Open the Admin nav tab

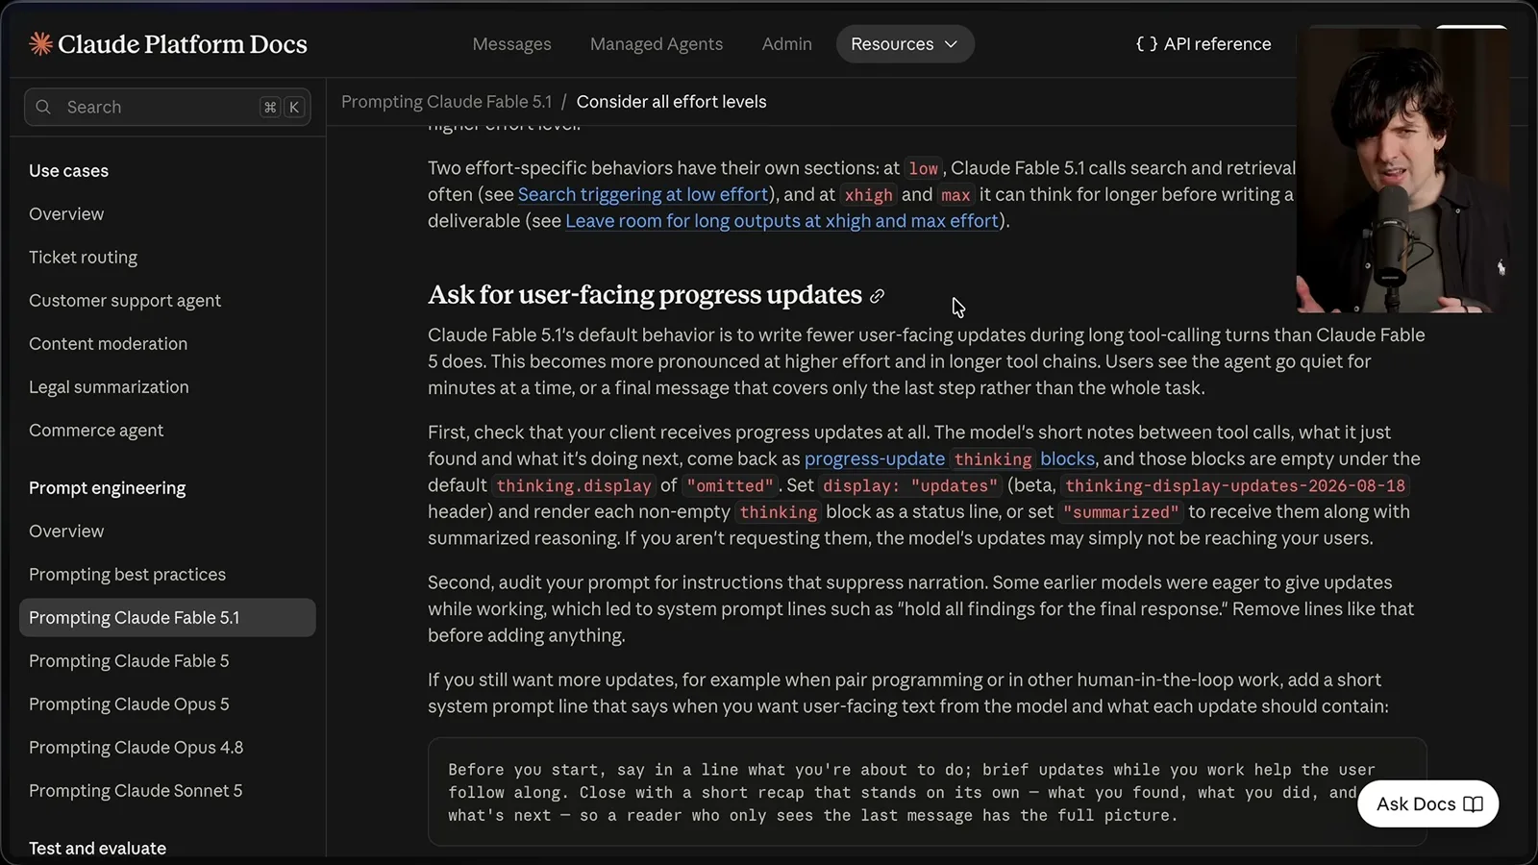[x=787, y=44]
